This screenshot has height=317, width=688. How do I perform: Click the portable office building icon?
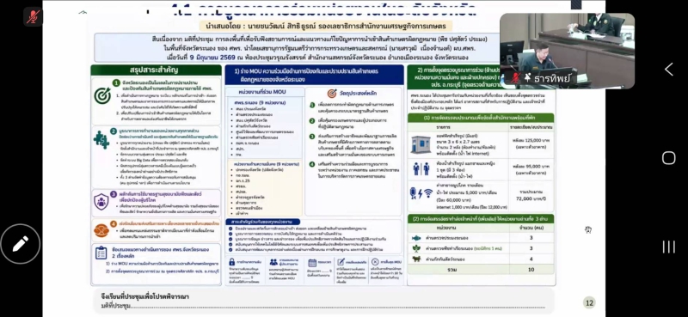coord(421,144)
